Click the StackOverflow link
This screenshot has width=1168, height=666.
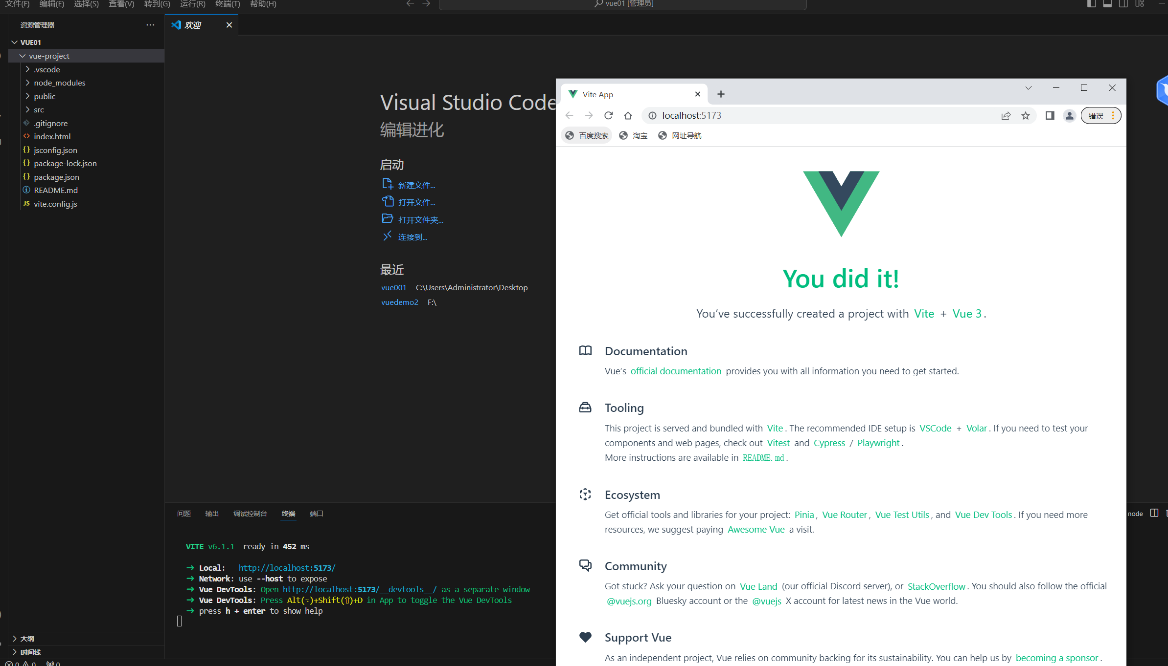pyautogui.click(x=937, y=586)
